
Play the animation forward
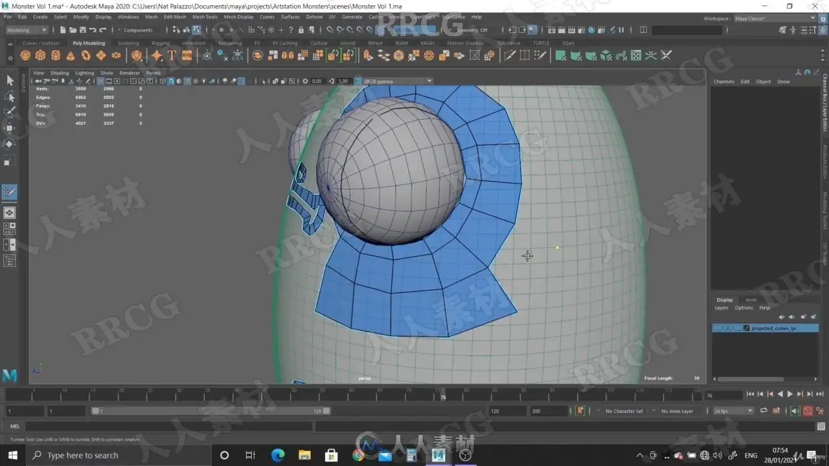[x=789, y=394]
